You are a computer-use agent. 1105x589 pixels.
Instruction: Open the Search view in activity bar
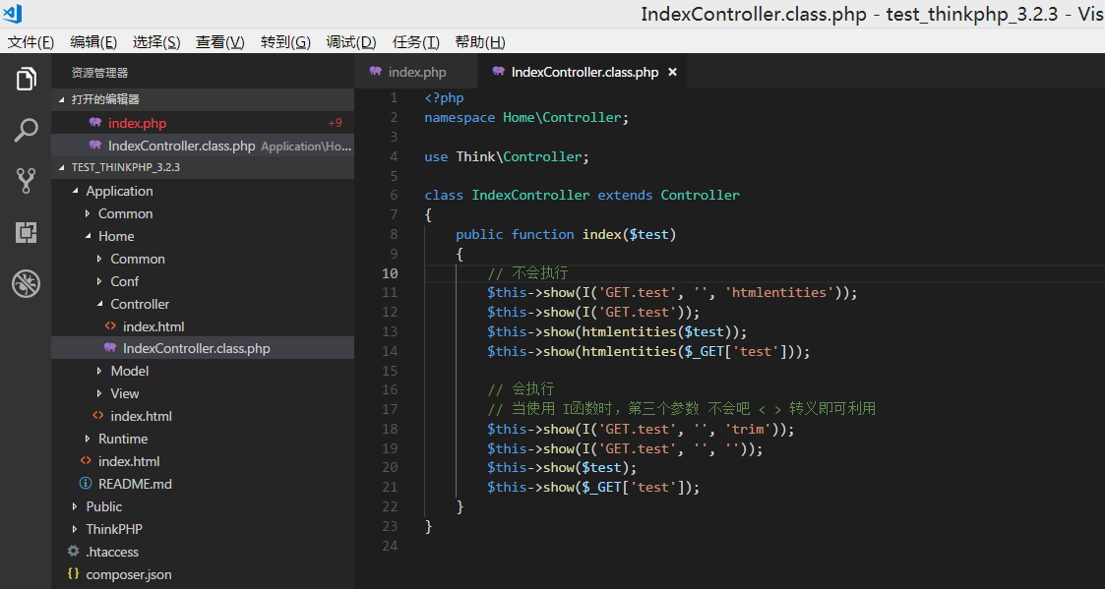(x=26, y=130)
